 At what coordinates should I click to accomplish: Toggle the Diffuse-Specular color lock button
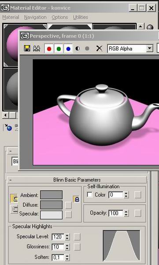coord(14,209)
